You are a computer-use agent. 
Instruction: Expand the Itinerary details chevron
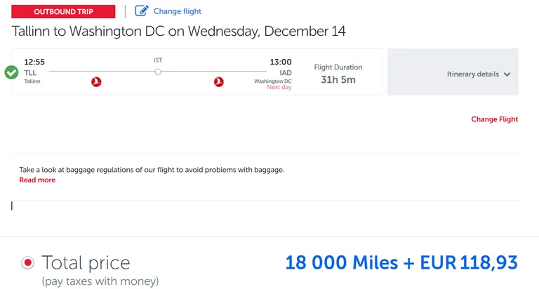tap(507, 74)
